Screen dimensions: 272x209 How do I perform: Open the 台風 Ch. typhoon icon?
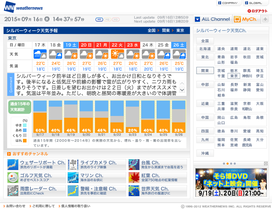pyautogui.click(x=134, y=165)
